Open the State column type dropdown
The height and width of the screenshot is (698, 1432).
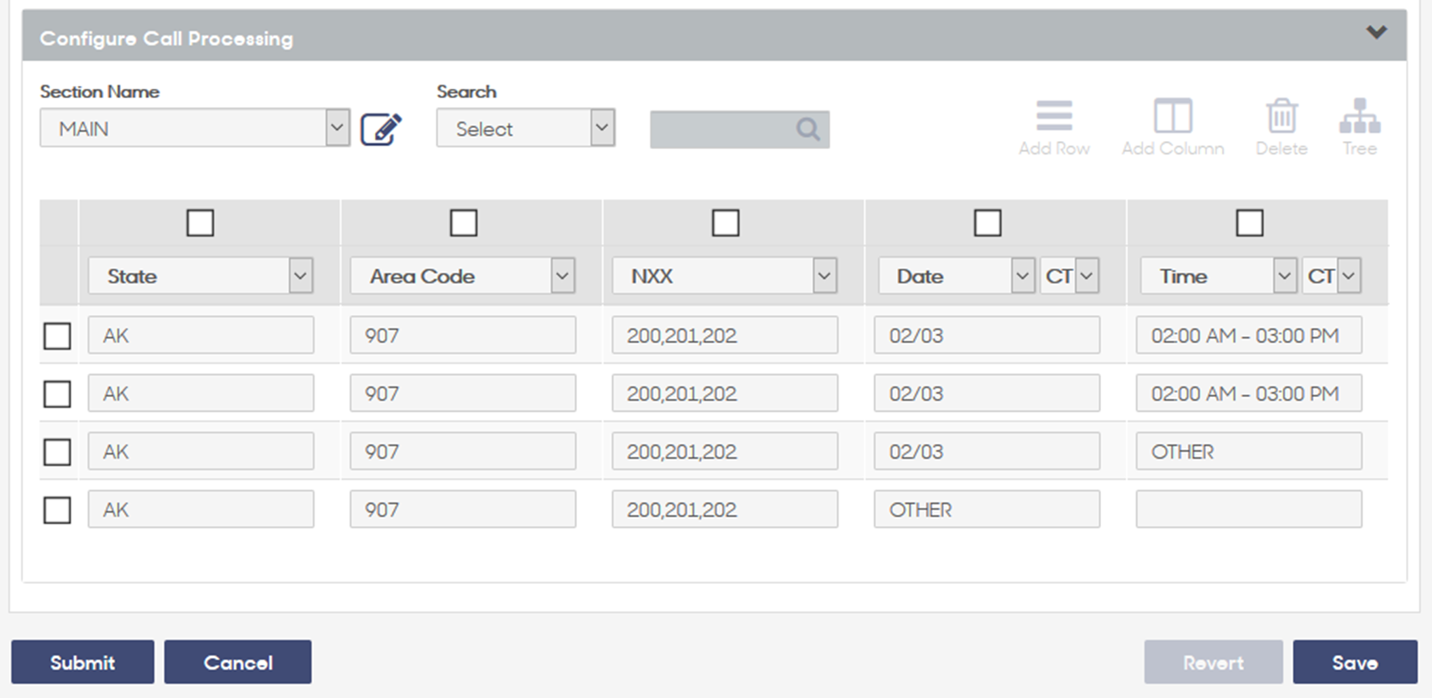coord(201,276)
